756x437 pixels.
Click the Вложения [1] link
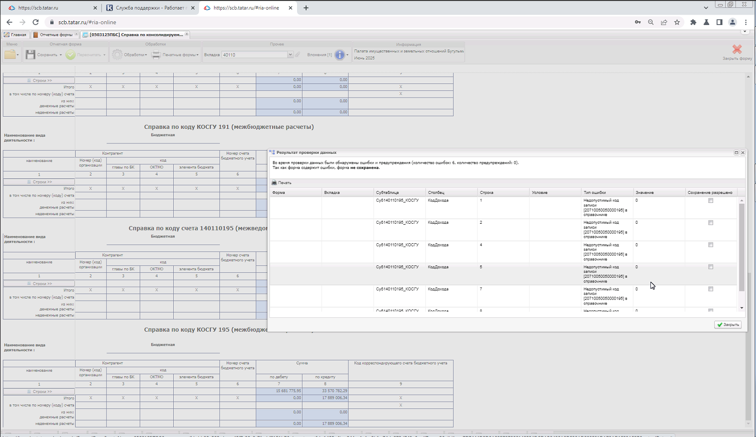pyautogui.click(x=319, y=55)
